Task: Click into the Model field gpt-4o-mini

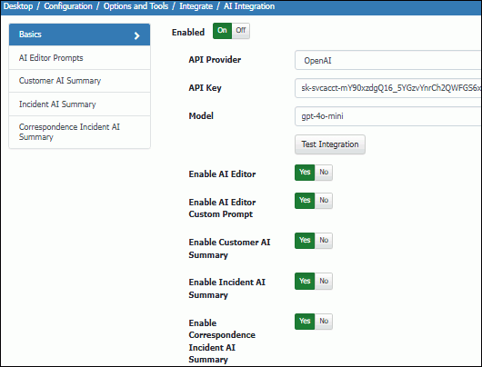Action: click(x=388, y=116)
